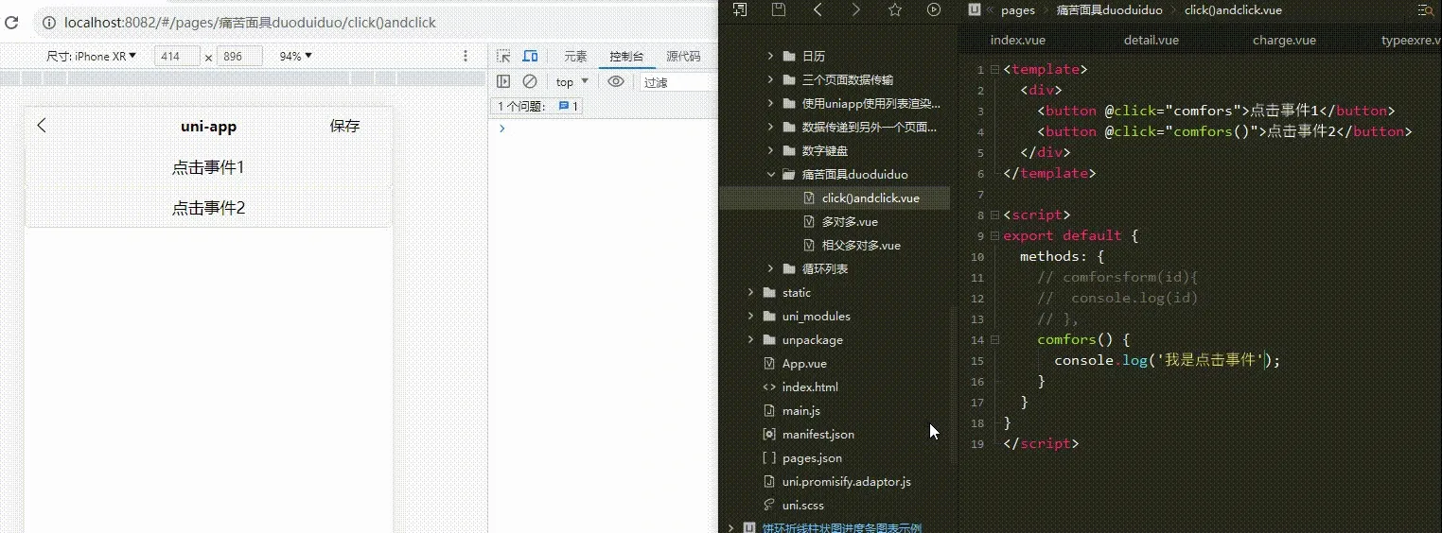Image resolution: width=1442 pixels, height=533 pixels.
Task: Open main.js in file tree
Action: tap(800, 410)
